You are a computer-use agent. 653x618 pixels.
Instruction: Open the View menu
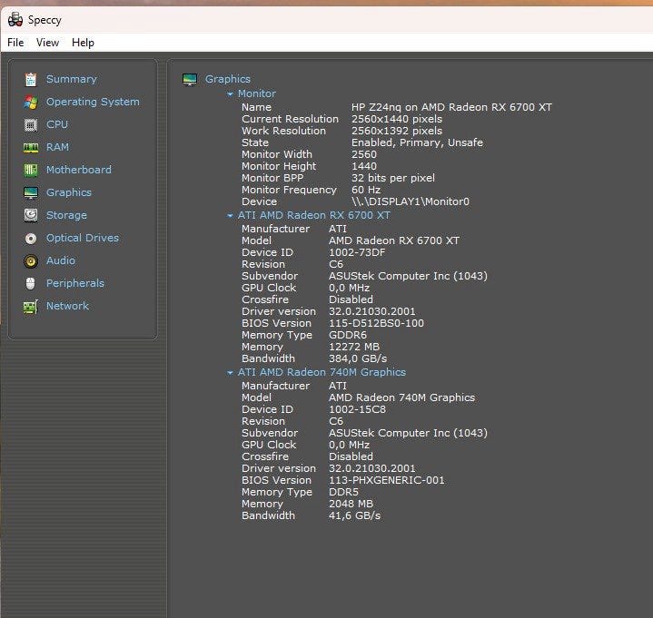[x=47, y=43]
